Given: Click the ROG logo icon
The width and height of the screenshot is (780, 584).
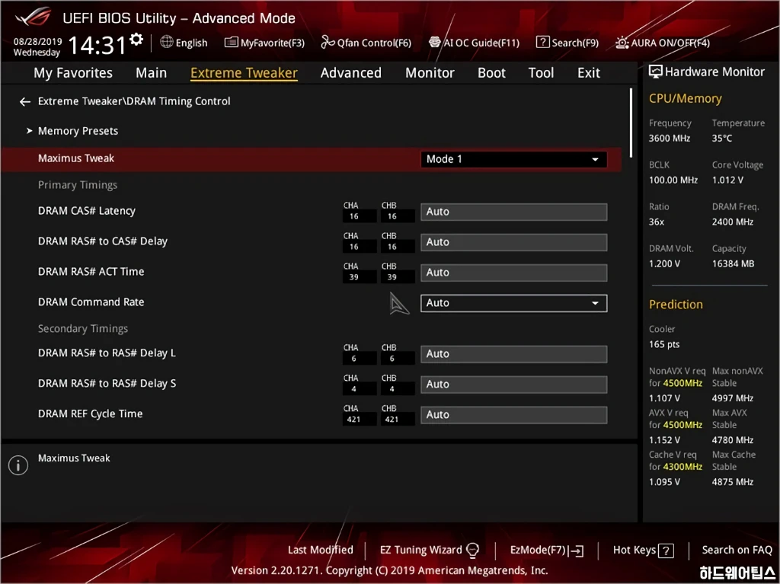Looking at the screenshot, I should (x=33, y=18).
